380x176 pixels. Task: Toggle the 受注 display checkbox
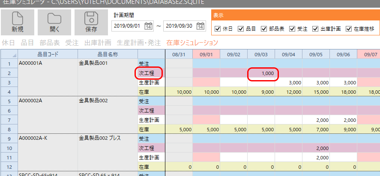[292, 29]
